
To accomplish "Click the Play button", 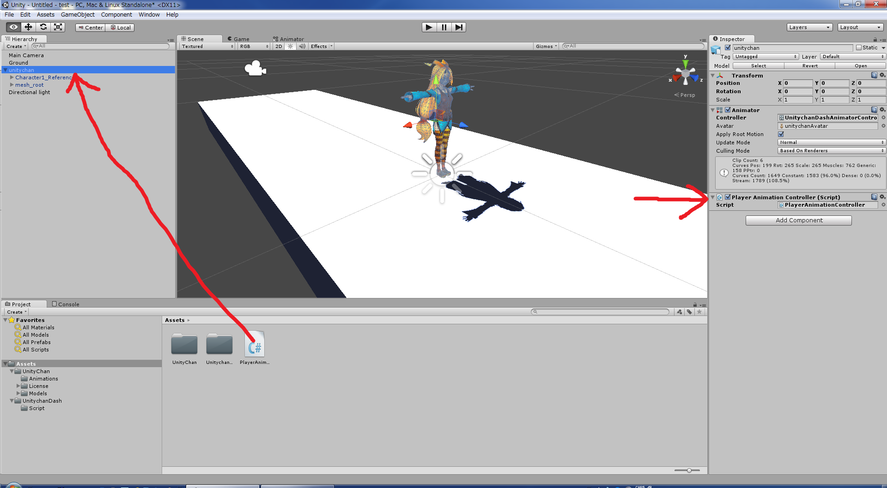I will click(429, 27).
